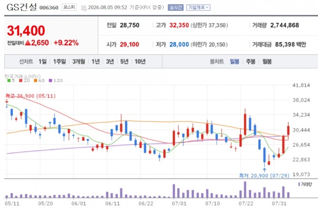Click the purple 120-day moving average swatch

point(50,80)
